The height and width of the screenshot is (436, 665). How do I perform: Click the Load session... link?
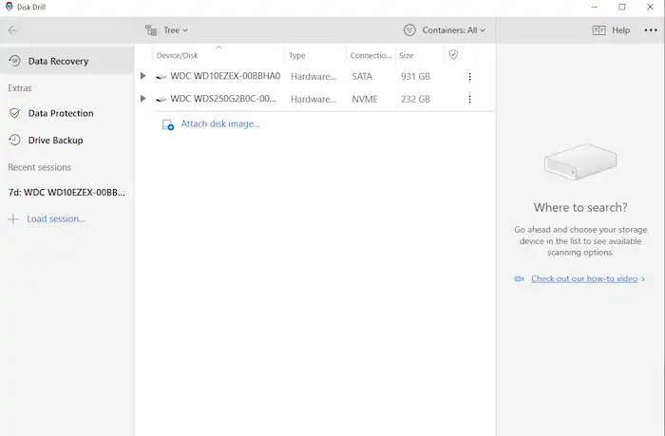(x=55, y=218)
